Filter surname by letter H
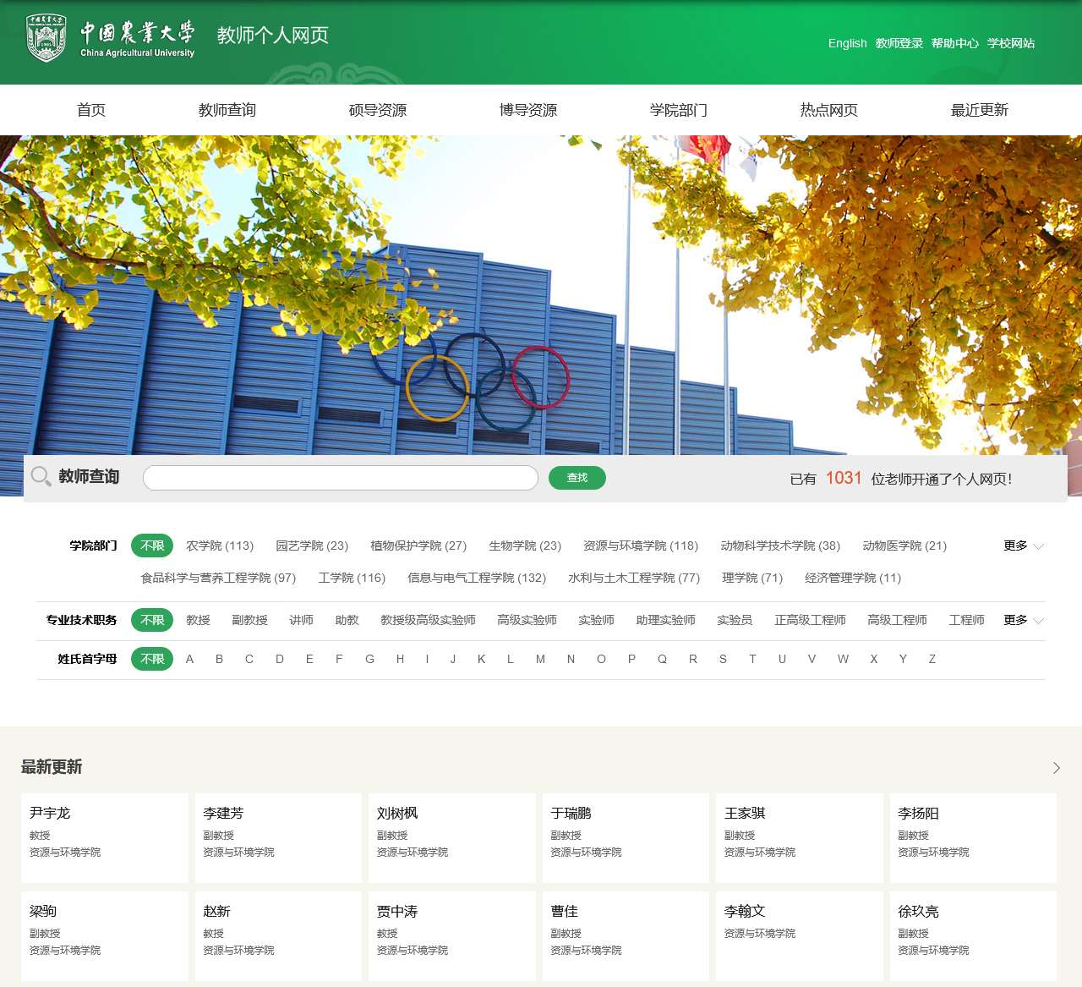Screen dimensions: 1082x987 click(400, 659)
